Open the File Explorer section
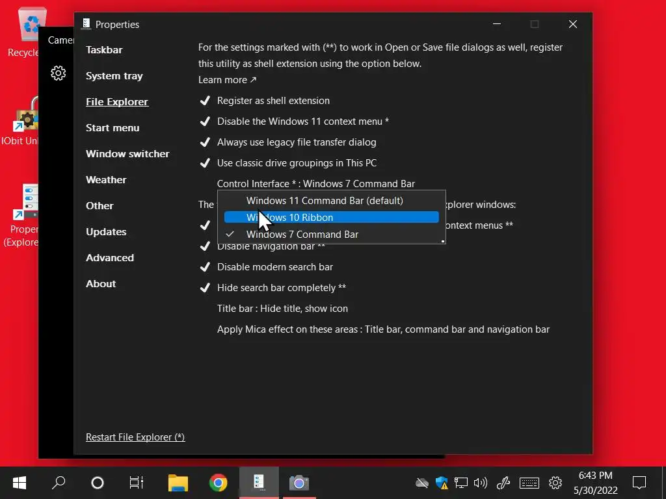 (x=117, y=102)
